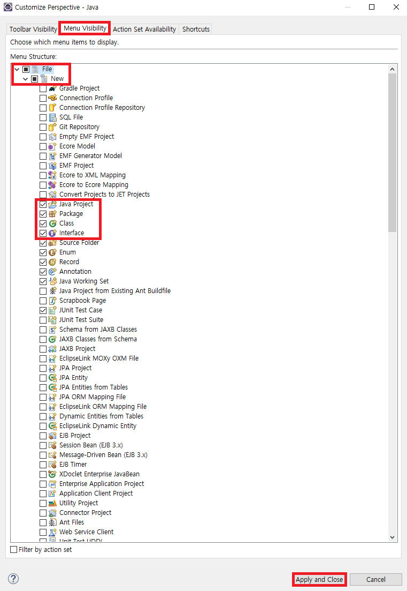Check the Empty EMF Project checkbox
Screen dimensions: 407x591
[x=43, y=137]
